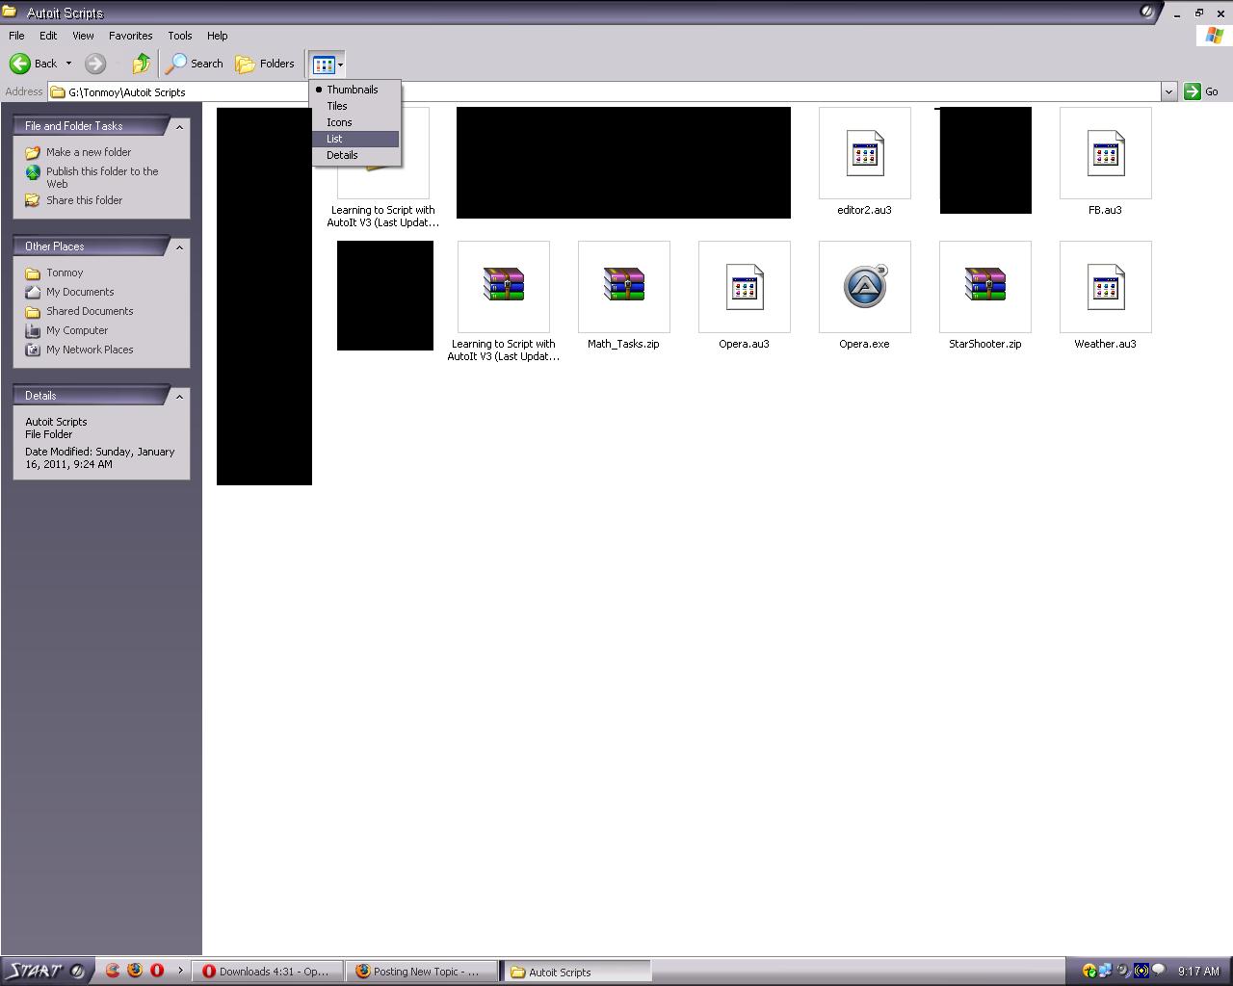This screenshot has height=986, width=1233.
Task: Open the address bar dropdown arrow
Action: click(x=1168, y=91)
